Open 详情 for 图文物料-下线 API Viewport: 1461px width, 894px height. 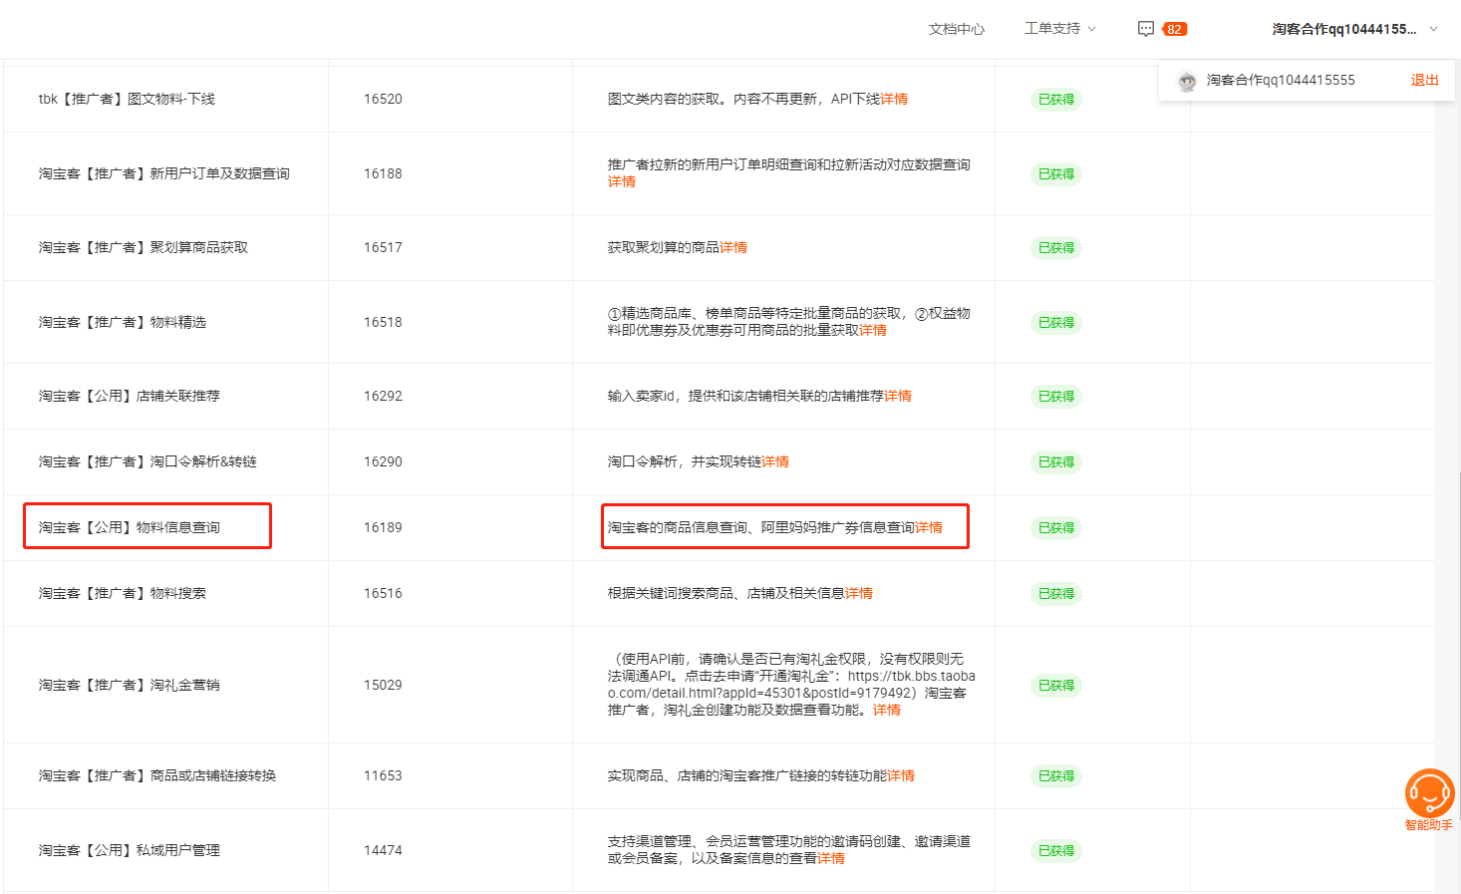tap(894, 99)
